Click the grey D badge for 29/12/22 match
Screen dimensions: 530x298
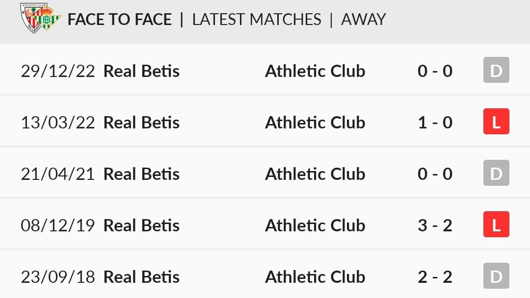pyautogui.click(x=496, y=70)
